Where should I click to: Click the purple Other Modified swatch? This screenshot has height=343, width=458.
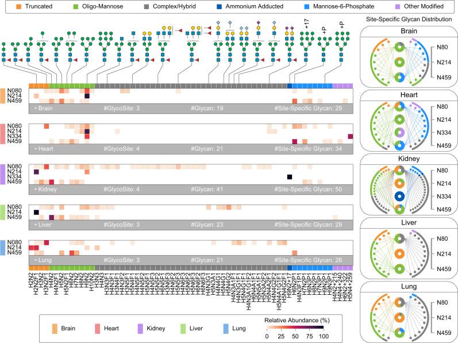click(x=397, y=6)
